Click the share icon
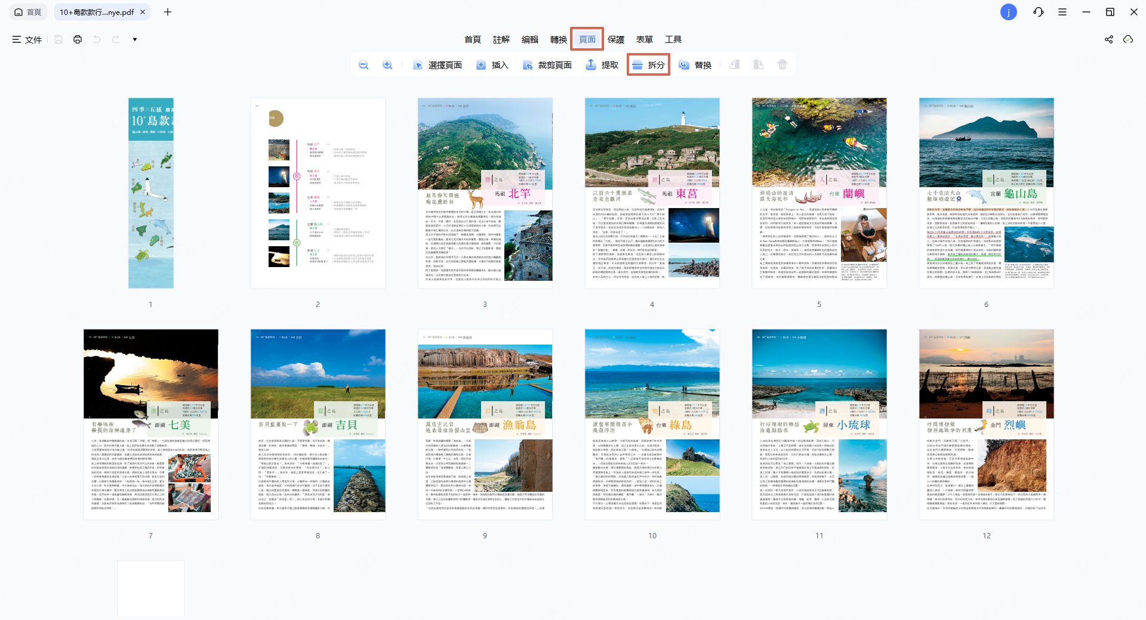Image resolution: width=1146 pixels, height=620 pixels. click(x=1108, y=39)
